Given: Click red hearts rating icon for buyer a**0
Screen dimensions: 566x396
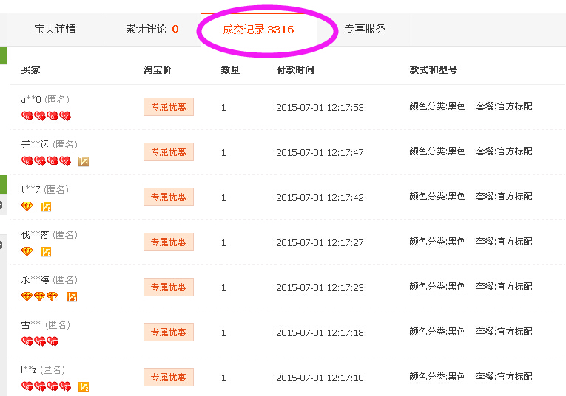Looking at the screenshot, I should [46, 116].
